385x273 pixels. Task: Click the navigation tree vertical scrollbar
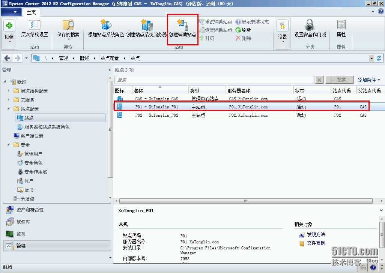click(110, 129)
